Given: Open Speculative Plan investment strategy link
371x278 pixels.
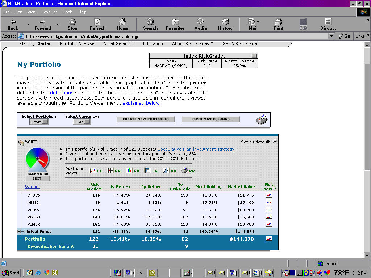Looking at the screenshot, I should (196, 149).
